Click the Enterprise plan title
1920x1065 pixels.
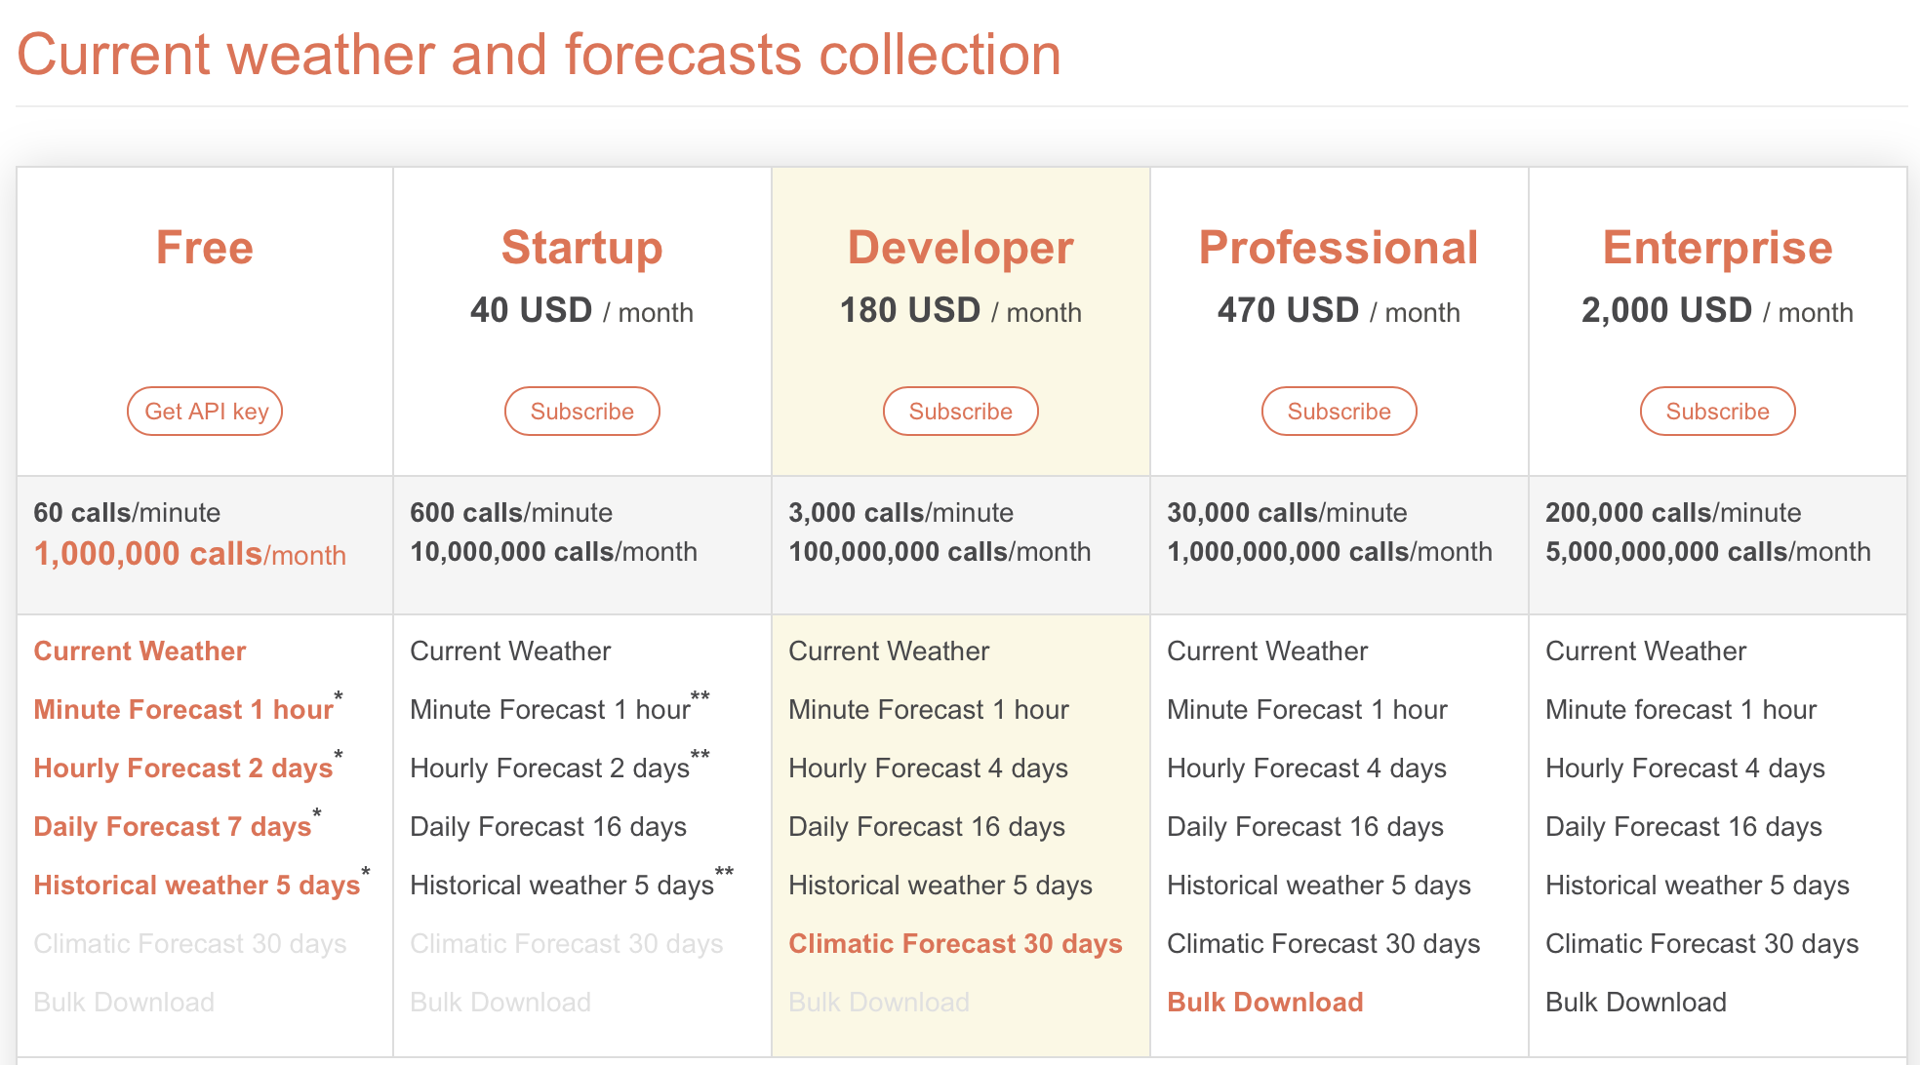coord(1718,248)
